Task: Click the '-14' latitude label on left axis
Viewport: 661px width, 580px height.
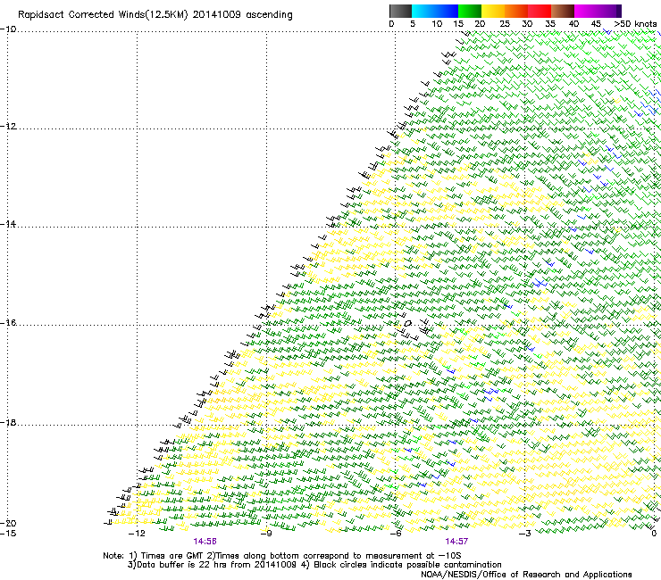Action: tap(8, 225)
